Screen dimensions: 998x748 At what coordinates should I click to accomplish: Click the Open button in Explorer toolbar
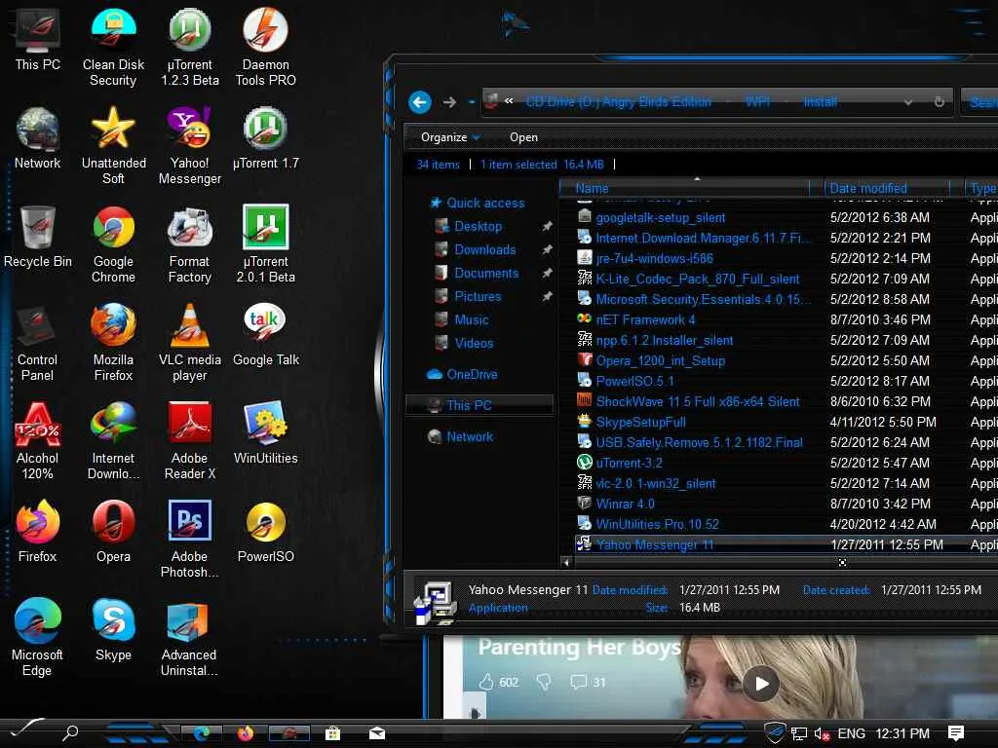(x=523, y=137)
